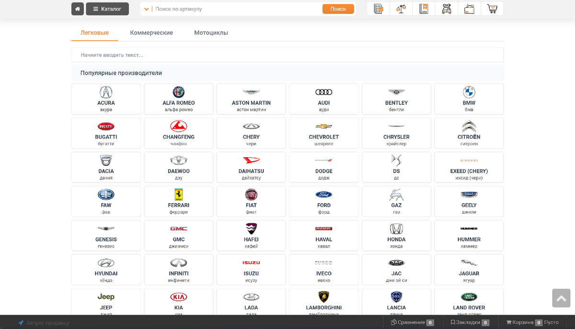Open the orders checklist icon

click(x=379, y=9)
